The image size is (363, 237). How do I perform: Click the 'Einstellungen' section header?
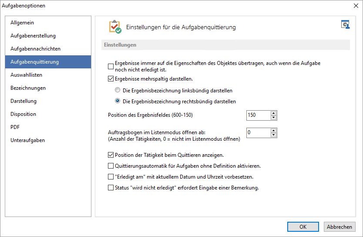point(226,45)
